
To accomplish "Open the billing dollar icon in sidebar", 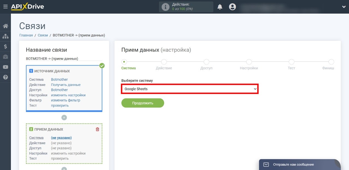I will [x=5, y=47].
